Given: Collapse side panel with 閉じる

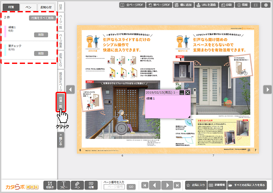Looking at the screenshot, I should coord(61,140).
